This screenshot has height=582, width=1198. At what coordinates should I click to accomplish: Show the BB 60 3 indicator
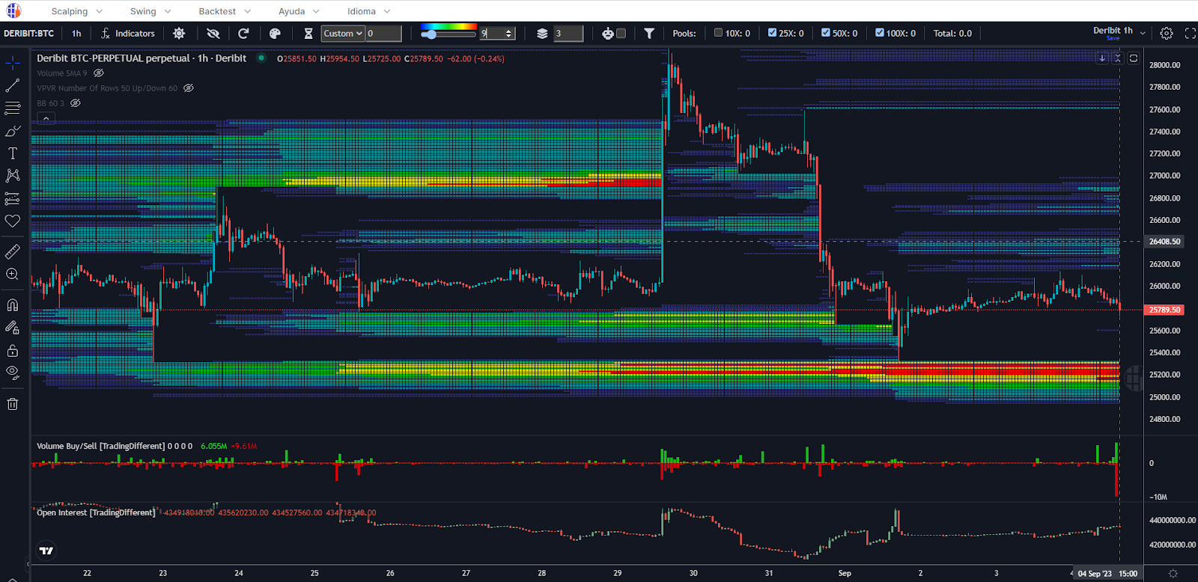tap(76, 103)
